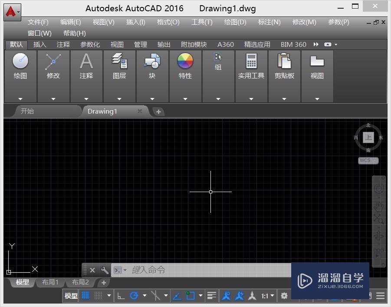This screenshot has width=391, height=307.
Task: Open the 绘图 (Draw) ribbon panel icon
Action: tap(20, 61)
